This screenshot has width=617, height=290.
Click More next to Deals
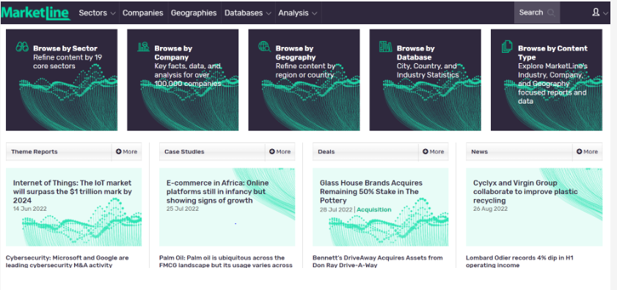pyautogui.click(x=434, y=152)
